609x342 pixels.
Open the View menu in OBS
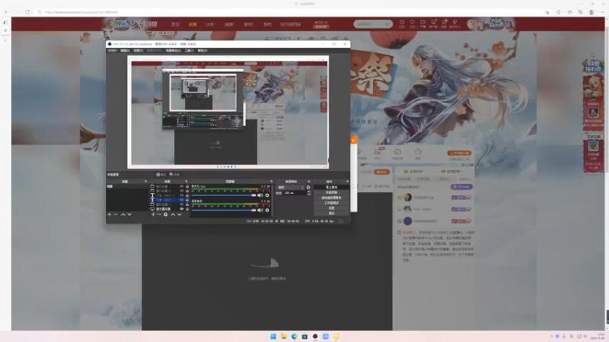(x=139, y=50)
